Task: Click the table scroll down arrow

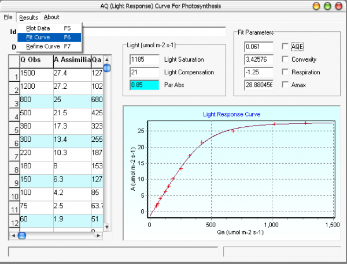Action: point(107,227)
